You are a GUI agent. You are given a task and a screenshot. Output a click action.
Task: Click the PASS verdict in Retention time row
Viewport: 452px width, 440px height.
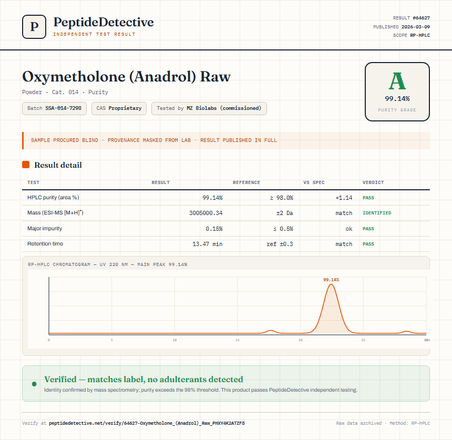coord(368,244)
